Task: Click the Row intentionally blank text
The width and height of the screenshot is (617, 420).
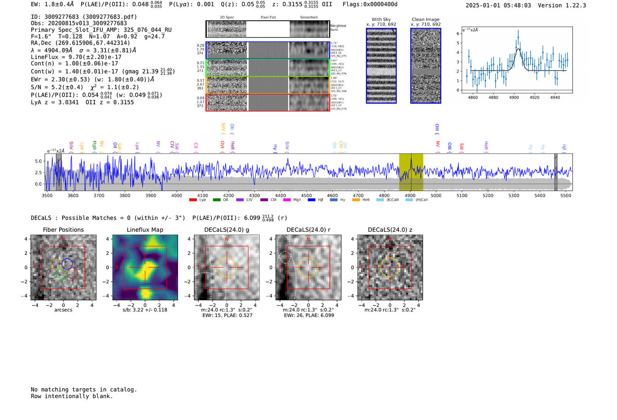Action: coord(72,396)
